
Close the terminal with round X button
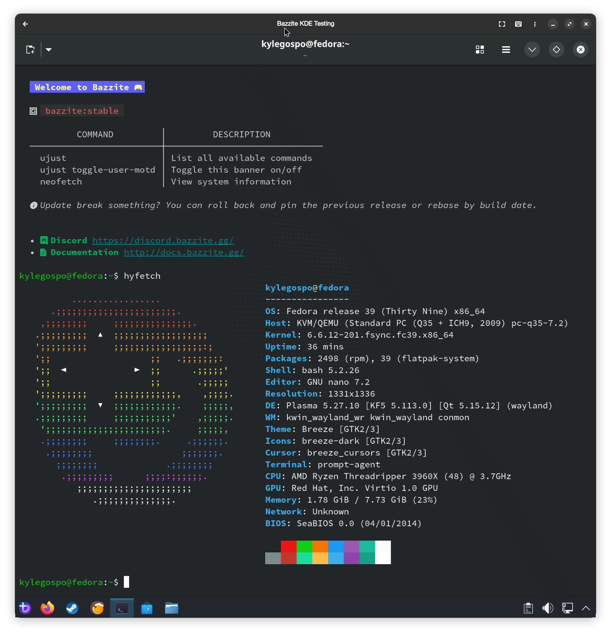tap(580, 50)
